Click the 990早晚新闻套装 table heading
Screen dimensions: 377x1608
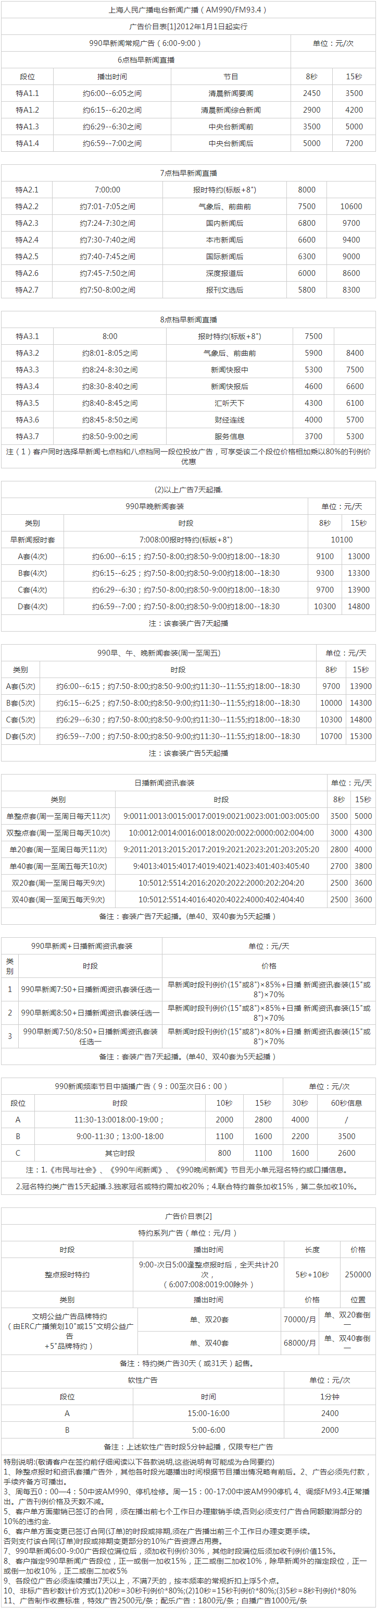155,506
